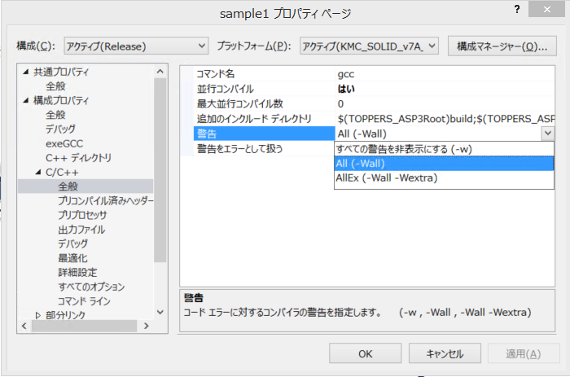Screen dimensions: 570x377
Task: Select プリプロセッサ in the property tree
Action: click(82, 215)
